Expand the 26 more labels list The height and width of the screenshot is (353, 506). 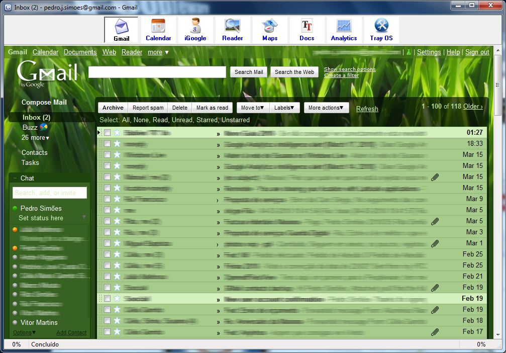[35, 138]
